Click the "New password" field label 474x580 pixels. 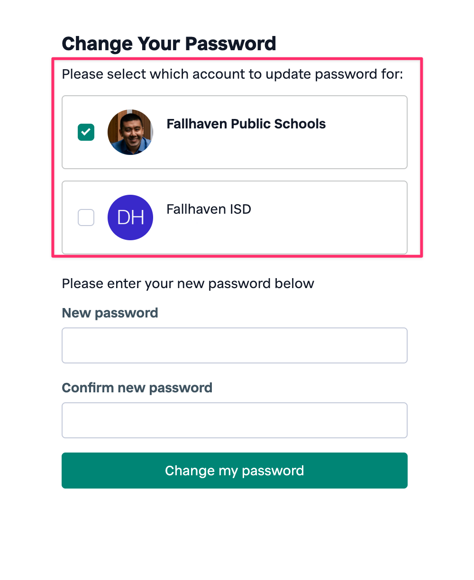tap(110, 313)
